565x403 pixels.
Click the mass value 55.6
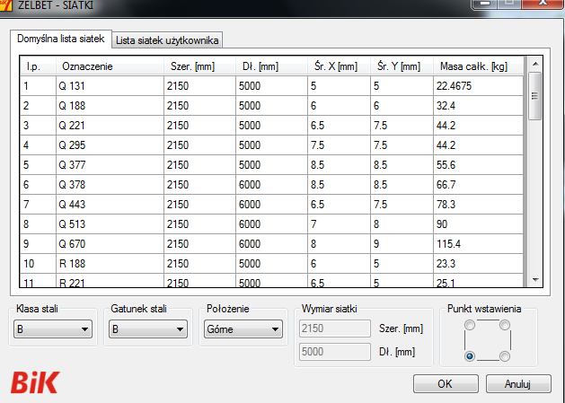[x=446, y=165]
